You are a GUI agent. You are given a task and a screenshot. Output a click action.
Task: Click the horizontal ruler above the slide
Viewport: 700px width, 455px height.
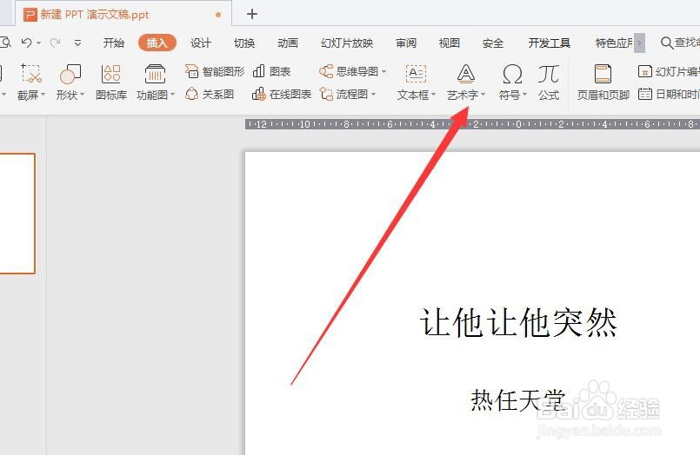pos(472,124)
